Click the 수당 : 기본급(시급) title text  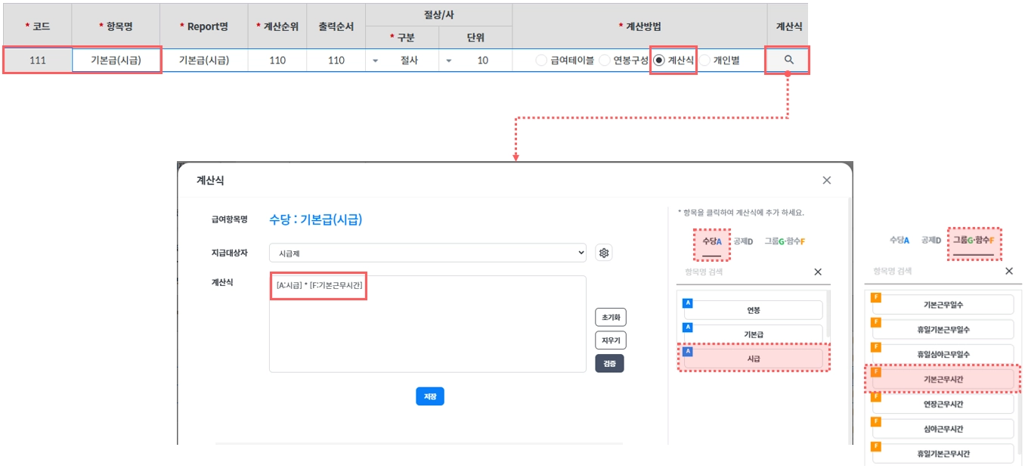pyautogui.click(x=316, y=220)
